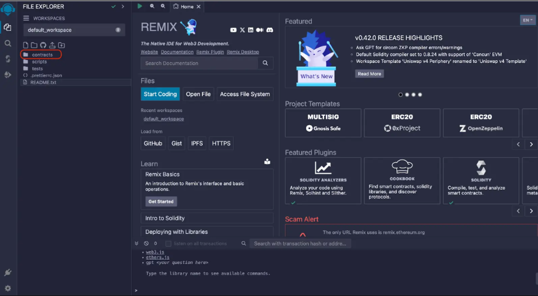
Task: Open the Remix LinkedIn icon
Action: point(250,30)
